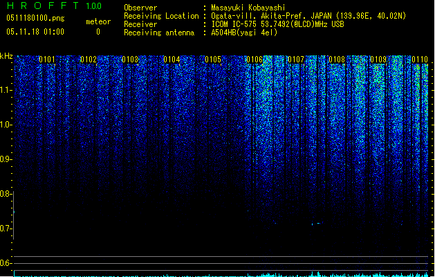Click time marker 0109
This screenshot has height=277, width=435.
(378, 60)
